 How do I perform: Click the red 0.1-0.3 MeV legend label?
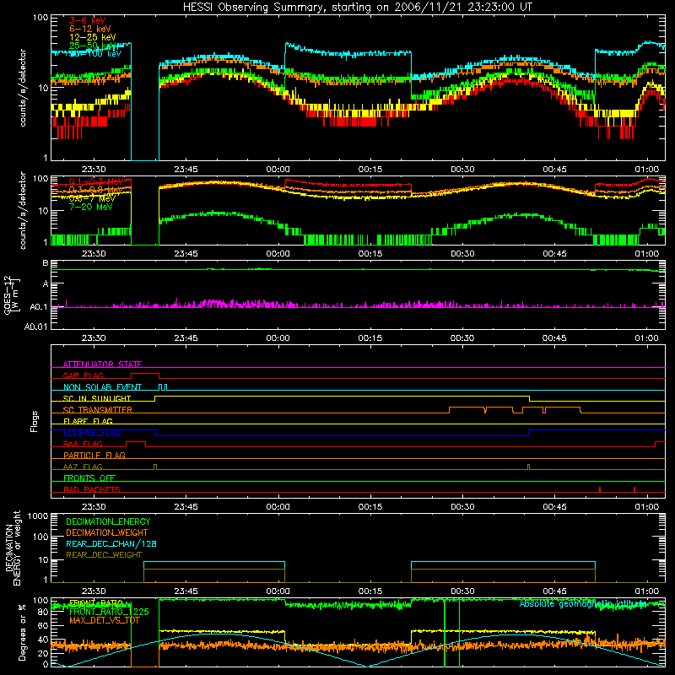click(96, 181)
